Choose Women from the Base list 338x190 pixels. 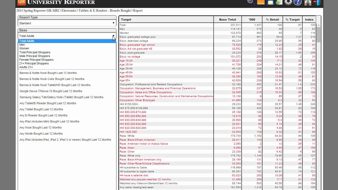67,48
